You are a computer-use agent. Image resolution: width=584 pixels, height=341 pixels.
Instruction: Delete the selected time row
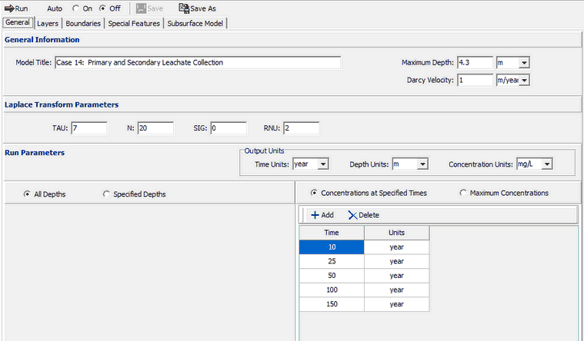tap(363, 215)
